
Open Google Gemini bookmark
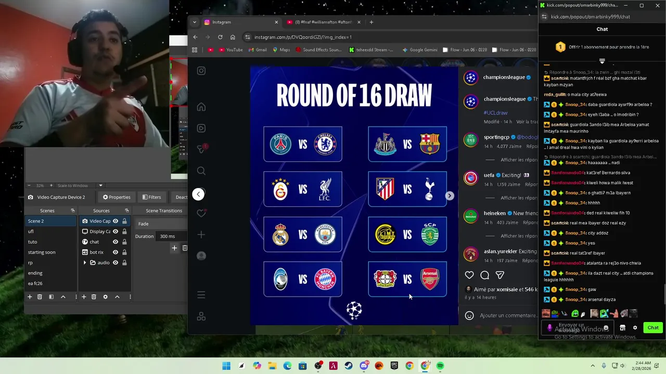[420, 50]
